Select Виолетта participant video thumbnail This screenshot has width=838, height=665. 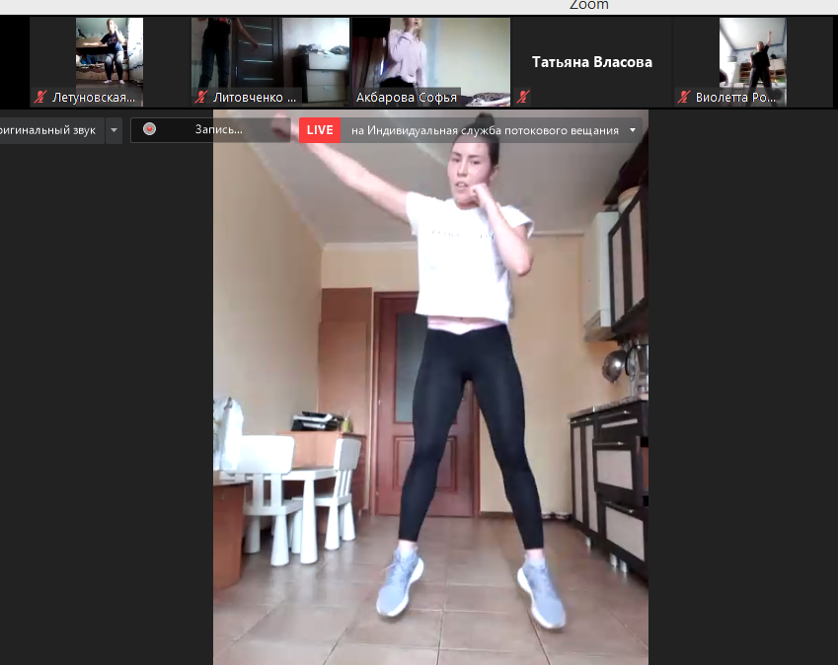point(752,62)
